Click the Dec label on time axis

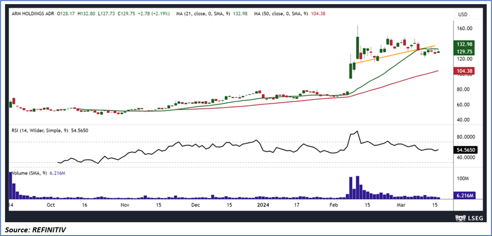point(196,204)
